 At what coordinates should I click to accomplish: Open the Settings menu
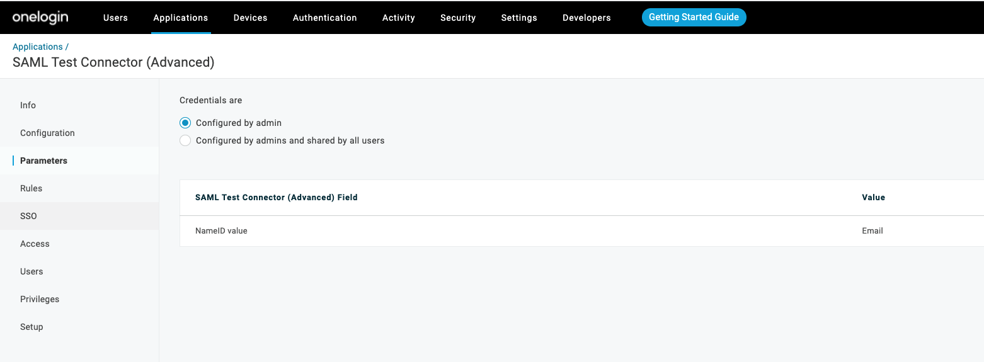tap(519, 18)
